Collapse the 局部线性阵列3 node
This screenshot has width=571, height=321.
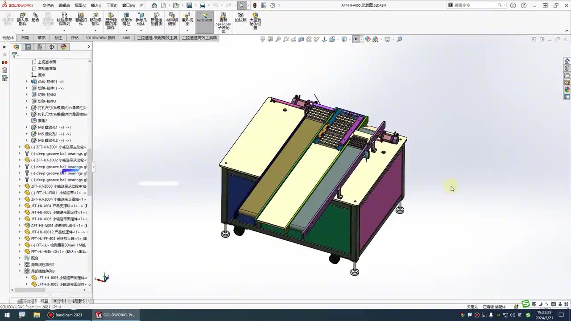pos(19,271)
